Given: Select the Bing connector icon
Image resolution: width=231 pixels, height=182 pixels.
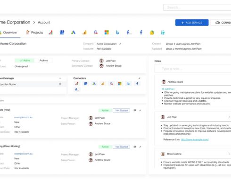Looking at the screenshot, I should point(128,84).
